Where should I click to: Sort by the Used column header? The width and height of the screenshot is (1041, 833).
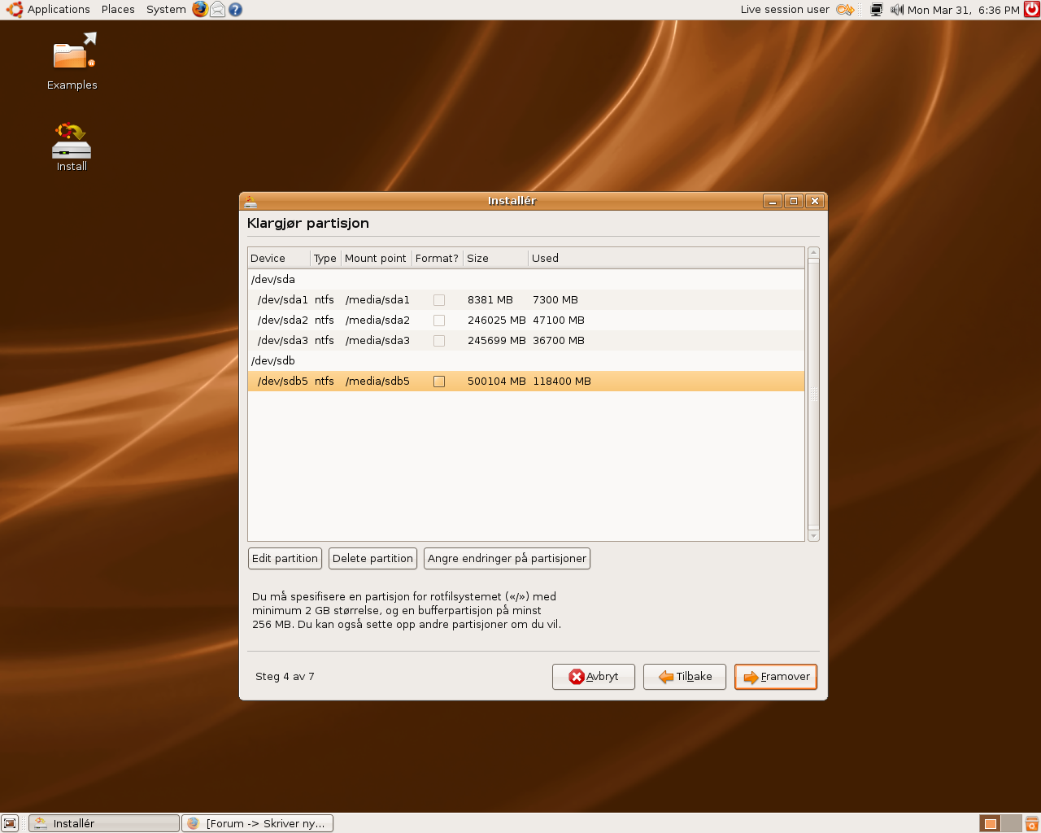click(666, 259)
